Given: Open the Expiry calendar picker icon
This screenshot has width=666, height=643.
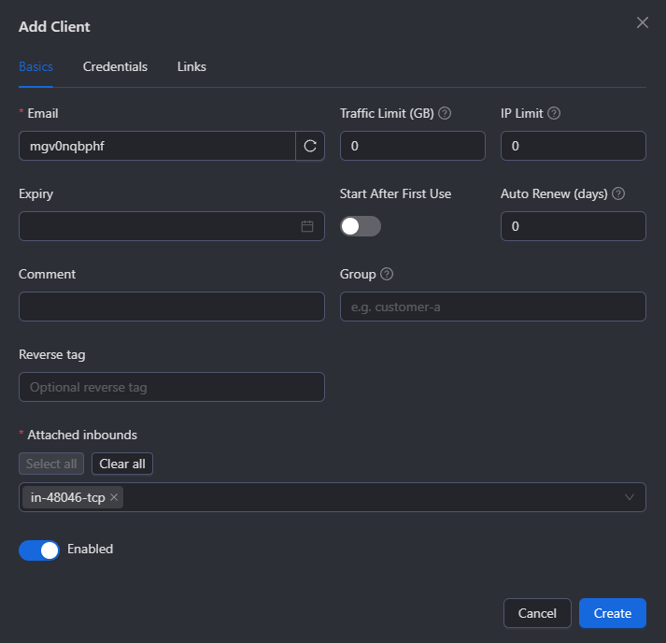Looking at the screenshot, I should [307, 226].
